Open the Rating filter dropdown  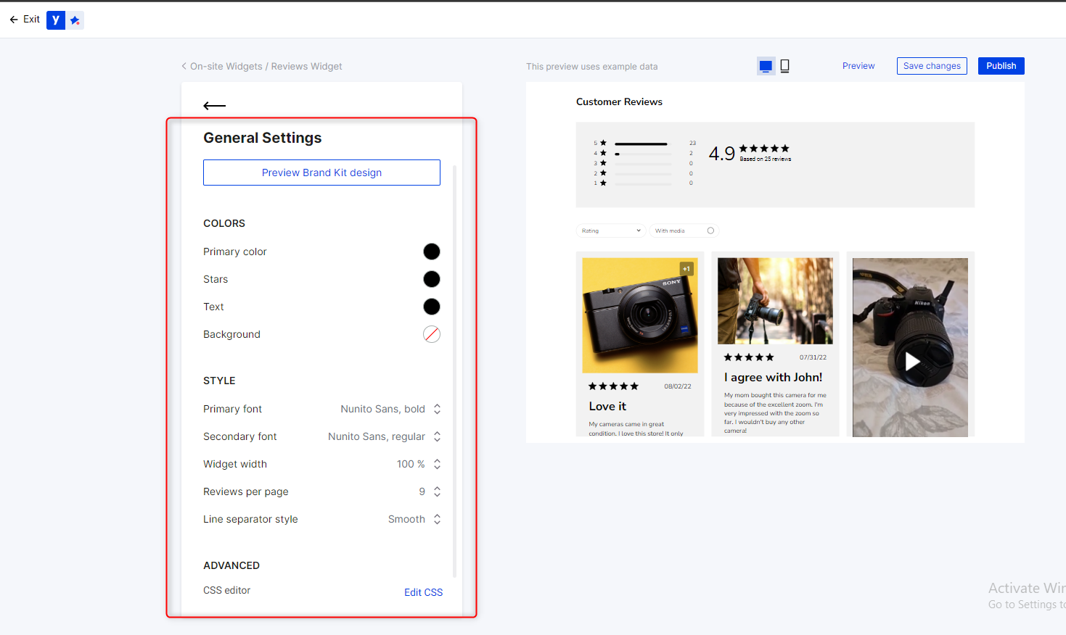tap(611, 231)
